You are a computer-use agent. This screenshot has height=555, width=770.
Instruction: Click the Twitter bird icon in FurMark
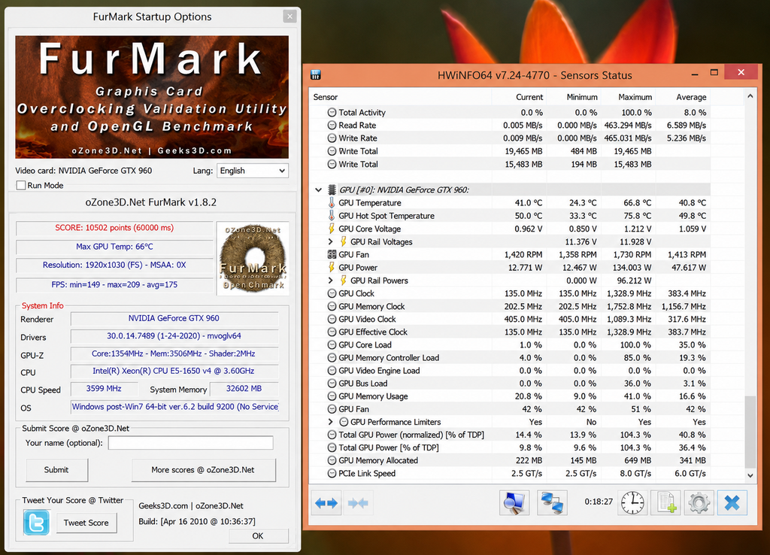coord(36,522)
